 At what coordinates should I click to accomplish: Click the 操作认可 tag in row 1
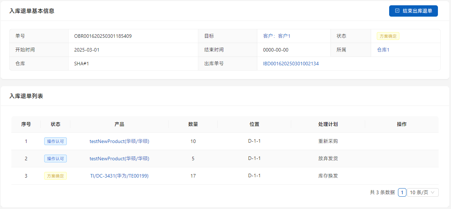point(55,141)
